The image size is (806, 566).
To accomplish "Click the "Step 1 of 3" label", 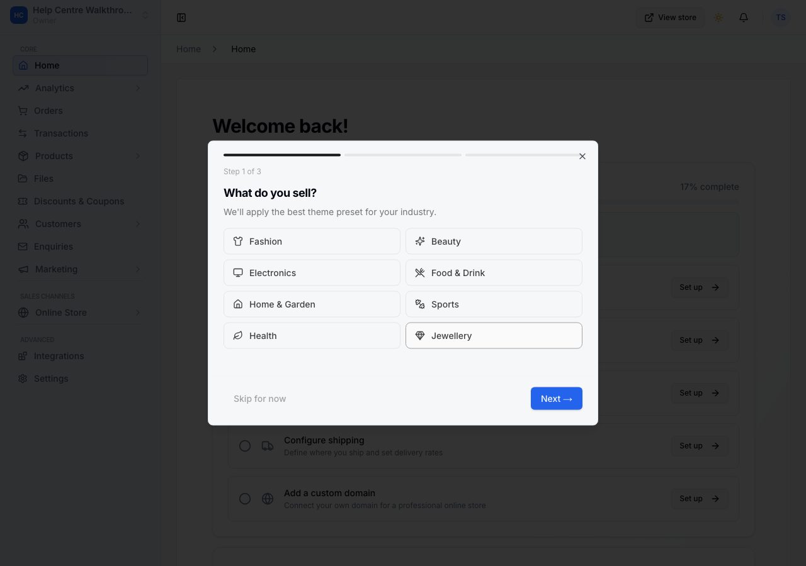I will click(x=242, y=172).
